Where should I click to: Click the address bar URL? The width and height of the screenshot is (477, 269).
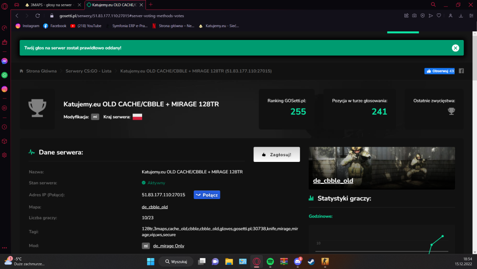tap(122, 16)
